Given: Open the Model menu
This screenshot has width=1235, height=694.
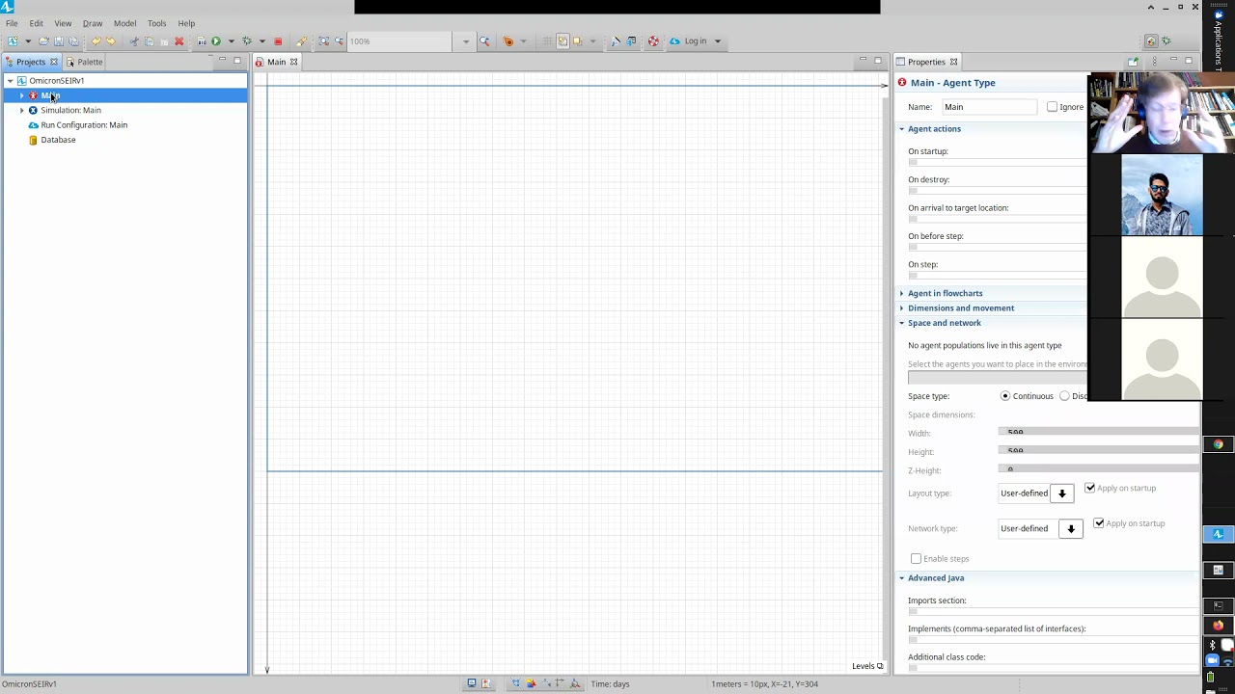Looking at the screenshot, I should coord(124,23).
